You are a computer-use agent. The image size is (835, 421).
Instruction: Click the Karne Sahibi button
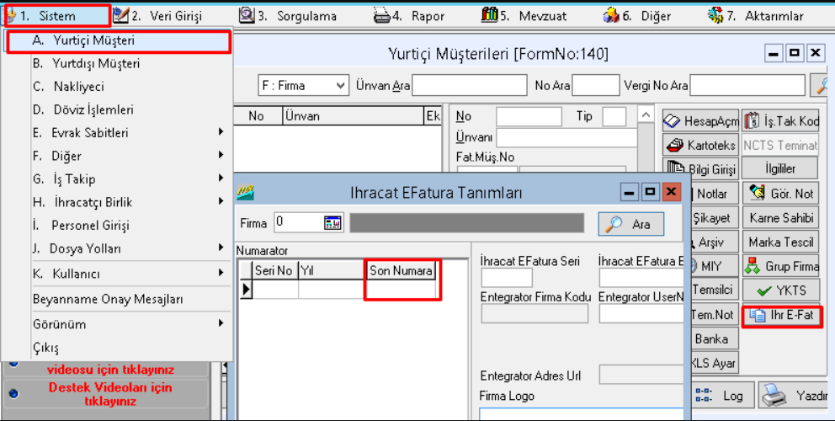click(780, 218)
